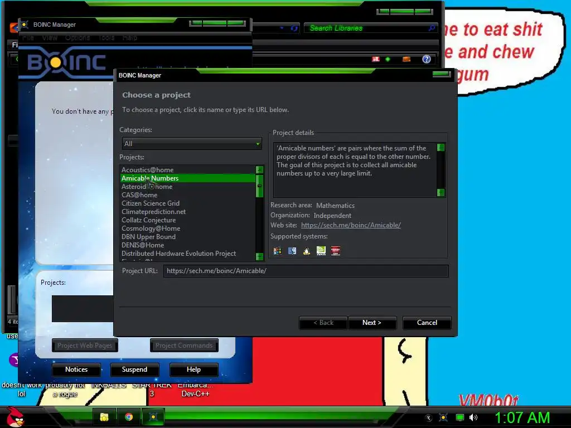Click the Windows supported system icon

coord(278,251)
